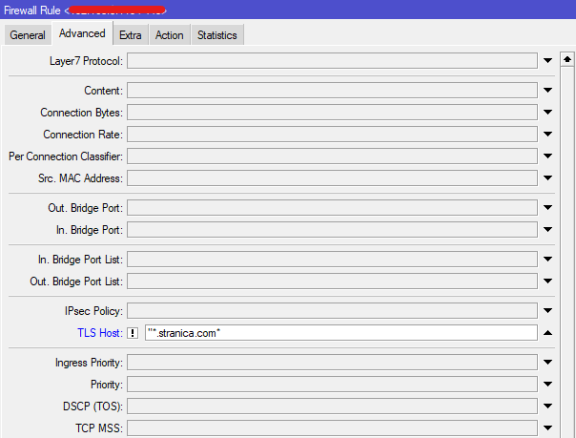Open the Extra tab

[131, 35]
